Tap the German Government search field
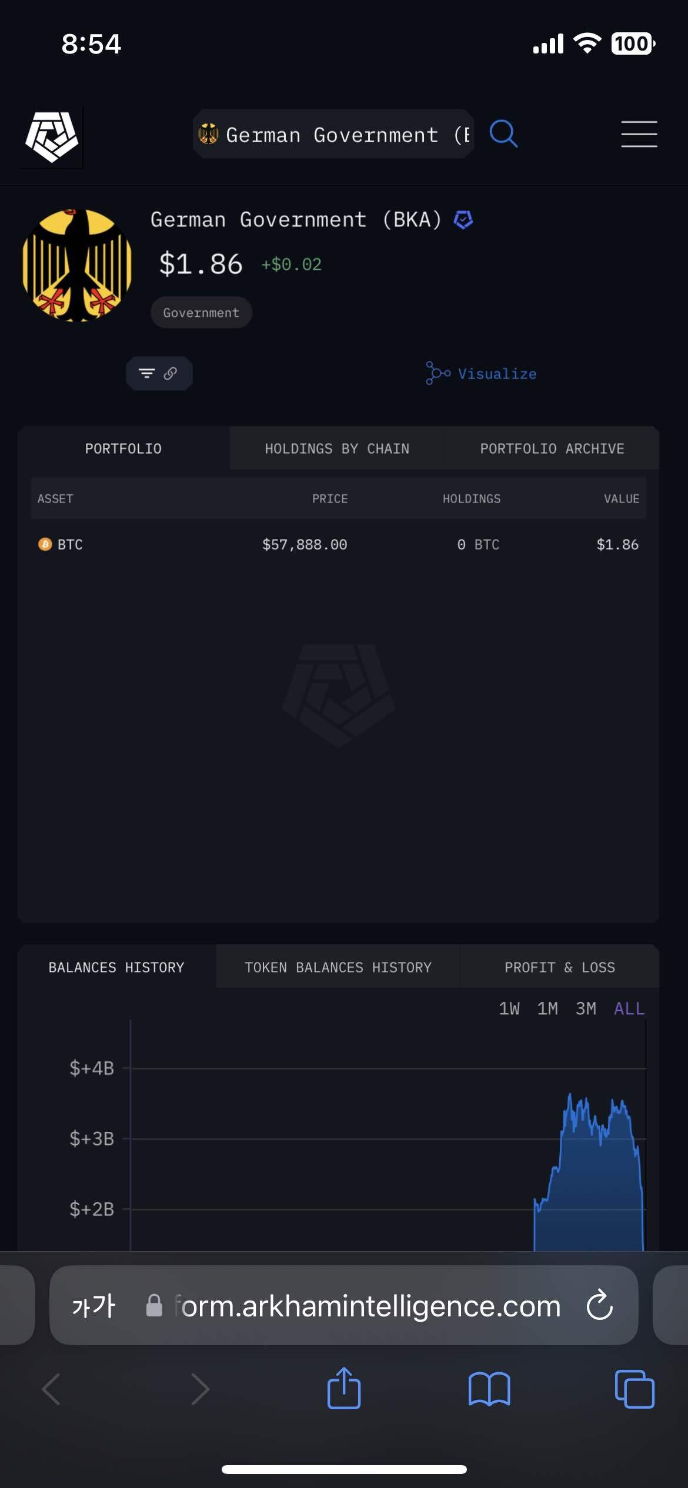 click(x=333, y=135)
